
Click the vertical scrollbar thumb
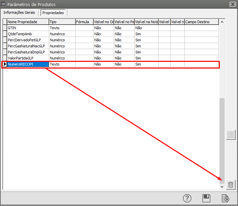pos(222,141)
